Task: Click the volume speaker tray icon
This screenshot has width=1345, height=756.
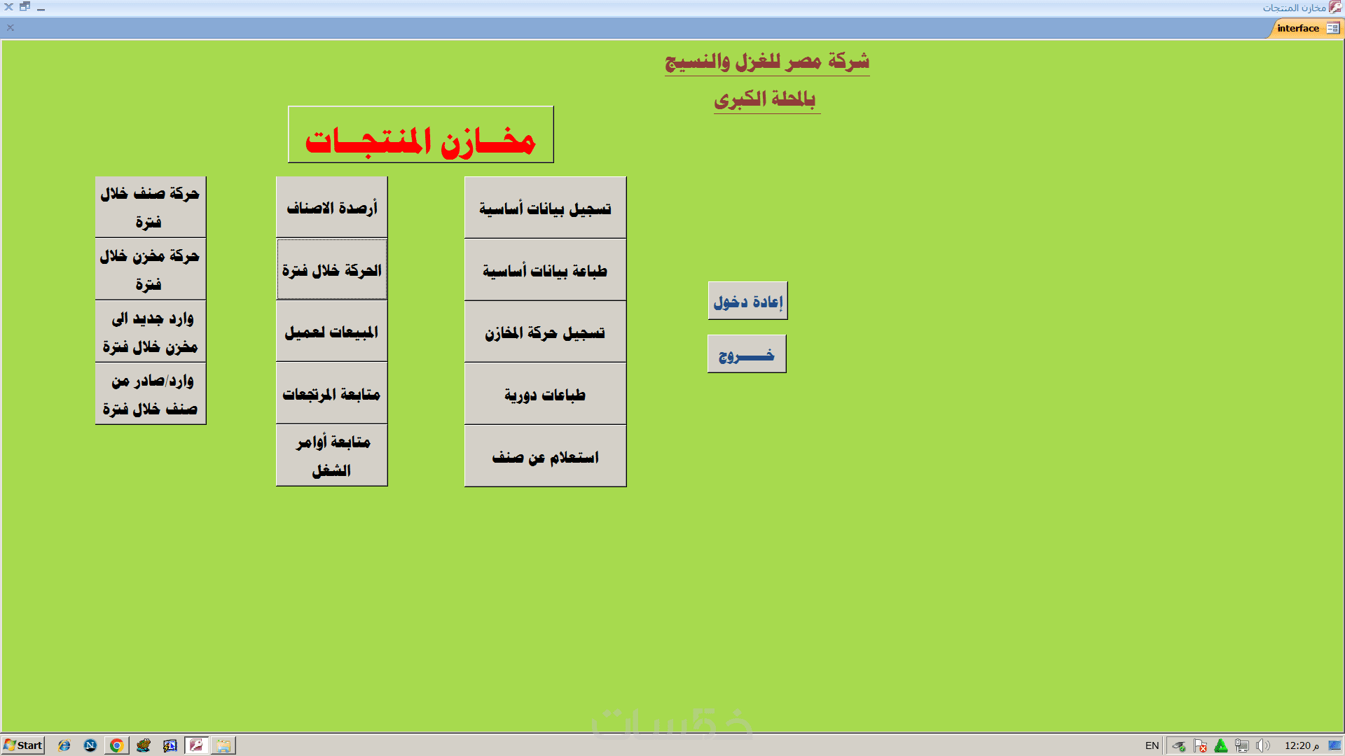Action: [x=1262, y=745]
